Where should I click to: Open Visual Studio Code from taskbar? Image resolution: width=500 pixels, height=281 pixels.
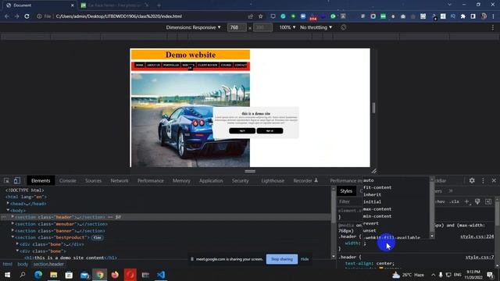tap(161, 274)
